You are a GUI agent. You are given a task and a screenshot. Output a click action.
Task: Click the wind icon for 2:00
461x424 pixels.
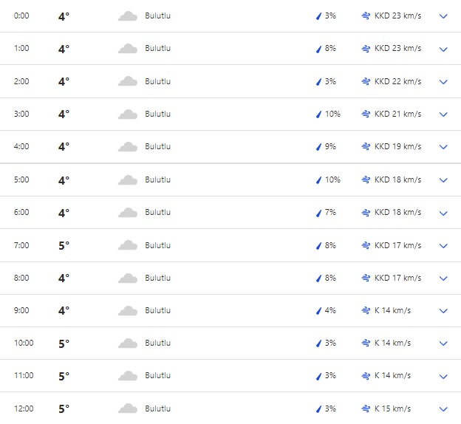point(365,81)
